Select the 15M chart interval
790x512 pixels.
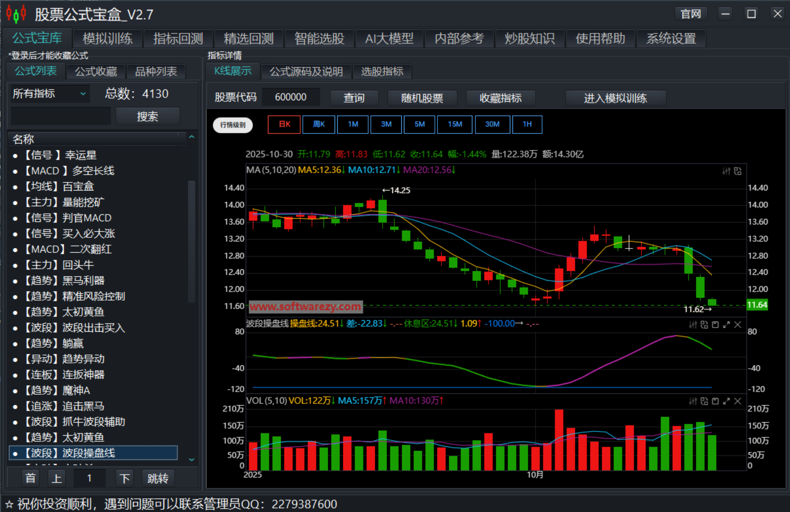click(x=454, y=124)
